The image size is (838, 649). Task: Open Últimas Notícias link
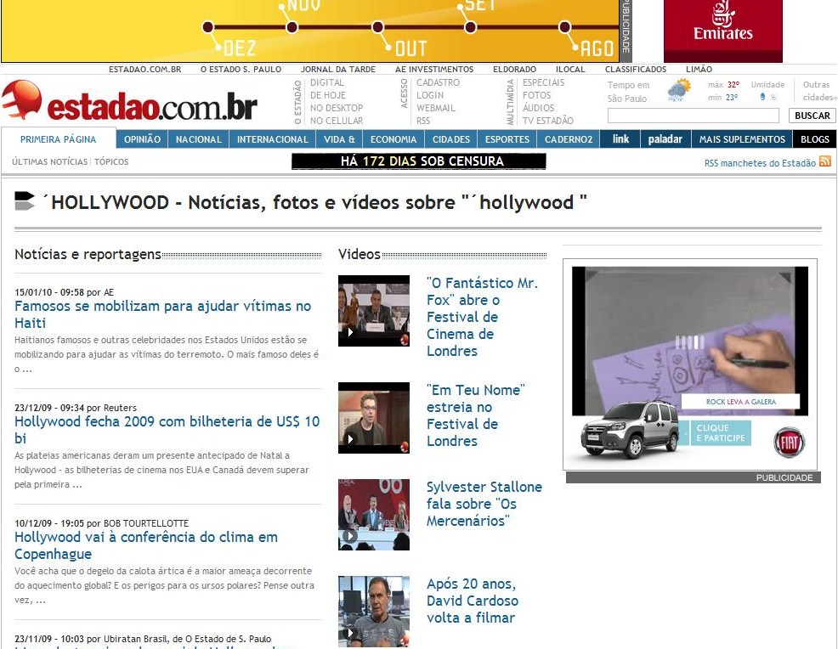(49, 161)
